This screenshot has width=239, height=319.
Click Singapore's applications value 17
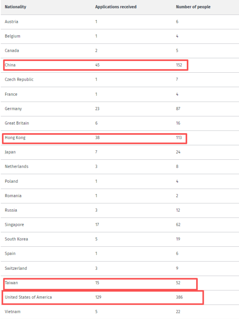click(97, 225)
